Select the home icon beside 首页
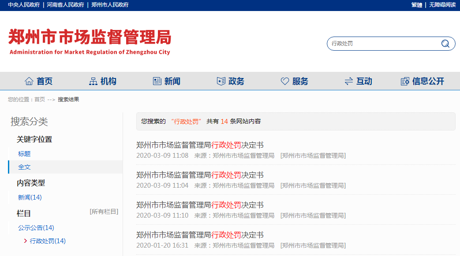The height and width of the screenshot is (256, 460). 29,81
